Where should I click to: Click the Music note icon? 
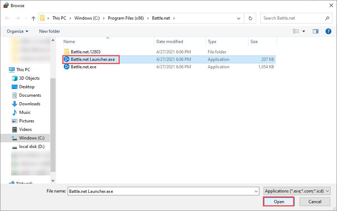(x=14, y=112)
